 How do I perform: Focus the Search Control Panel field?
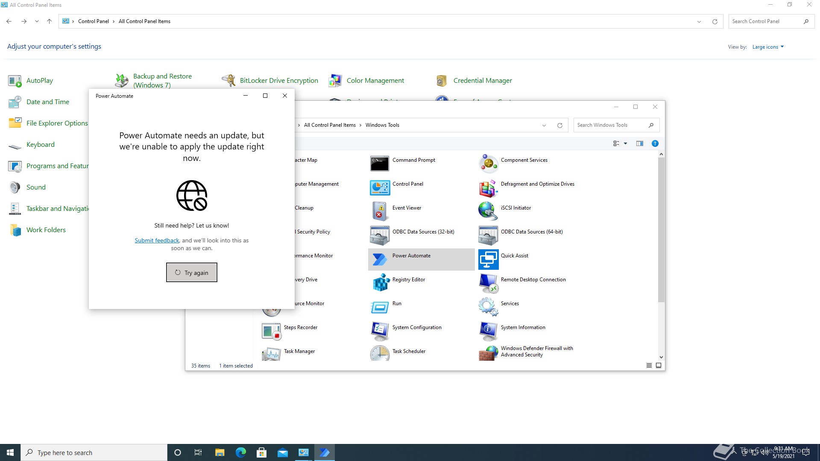(771, 21)
